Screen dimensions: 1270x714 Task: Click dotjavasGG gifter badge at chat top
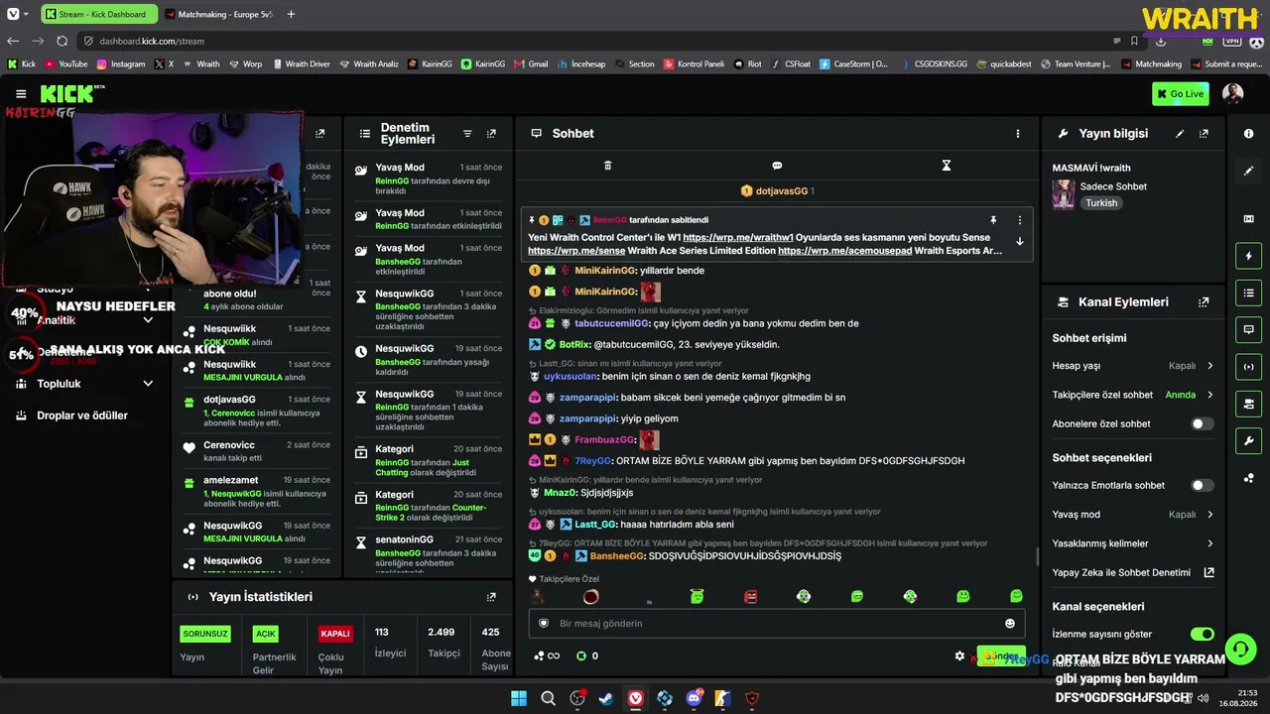[777, 191]
